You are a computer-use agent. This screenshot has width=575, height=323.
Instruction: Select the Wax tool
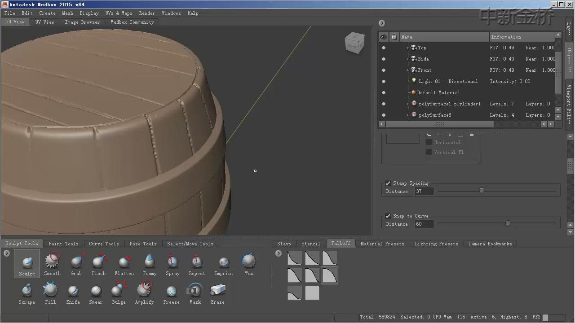pos(249,264)
